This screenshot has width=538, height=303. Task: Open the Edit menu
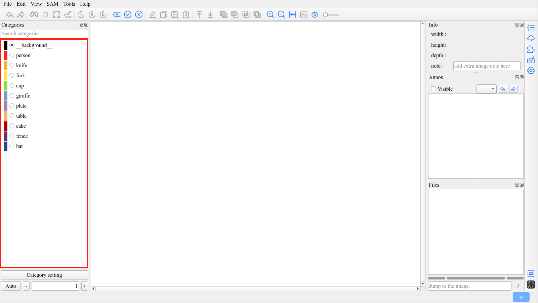(x=21, y=4)
